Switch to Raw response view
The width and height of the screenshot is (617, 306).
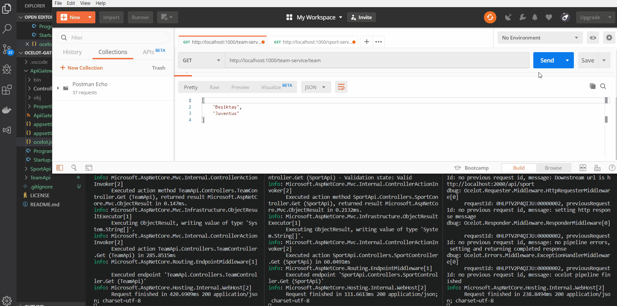tap(214, 87)
